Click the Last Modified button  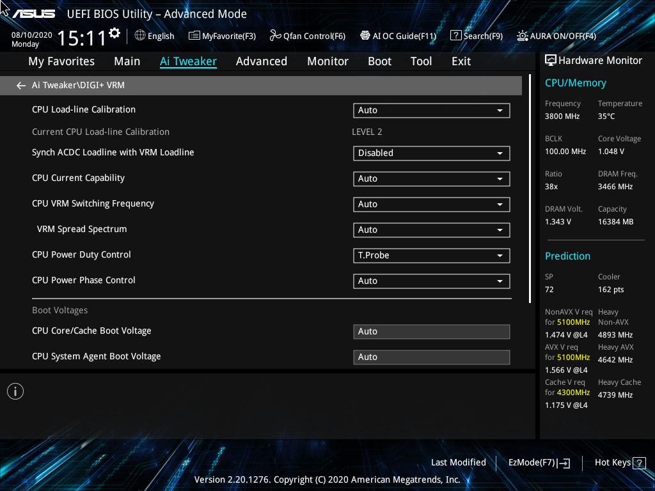point(459,462)
